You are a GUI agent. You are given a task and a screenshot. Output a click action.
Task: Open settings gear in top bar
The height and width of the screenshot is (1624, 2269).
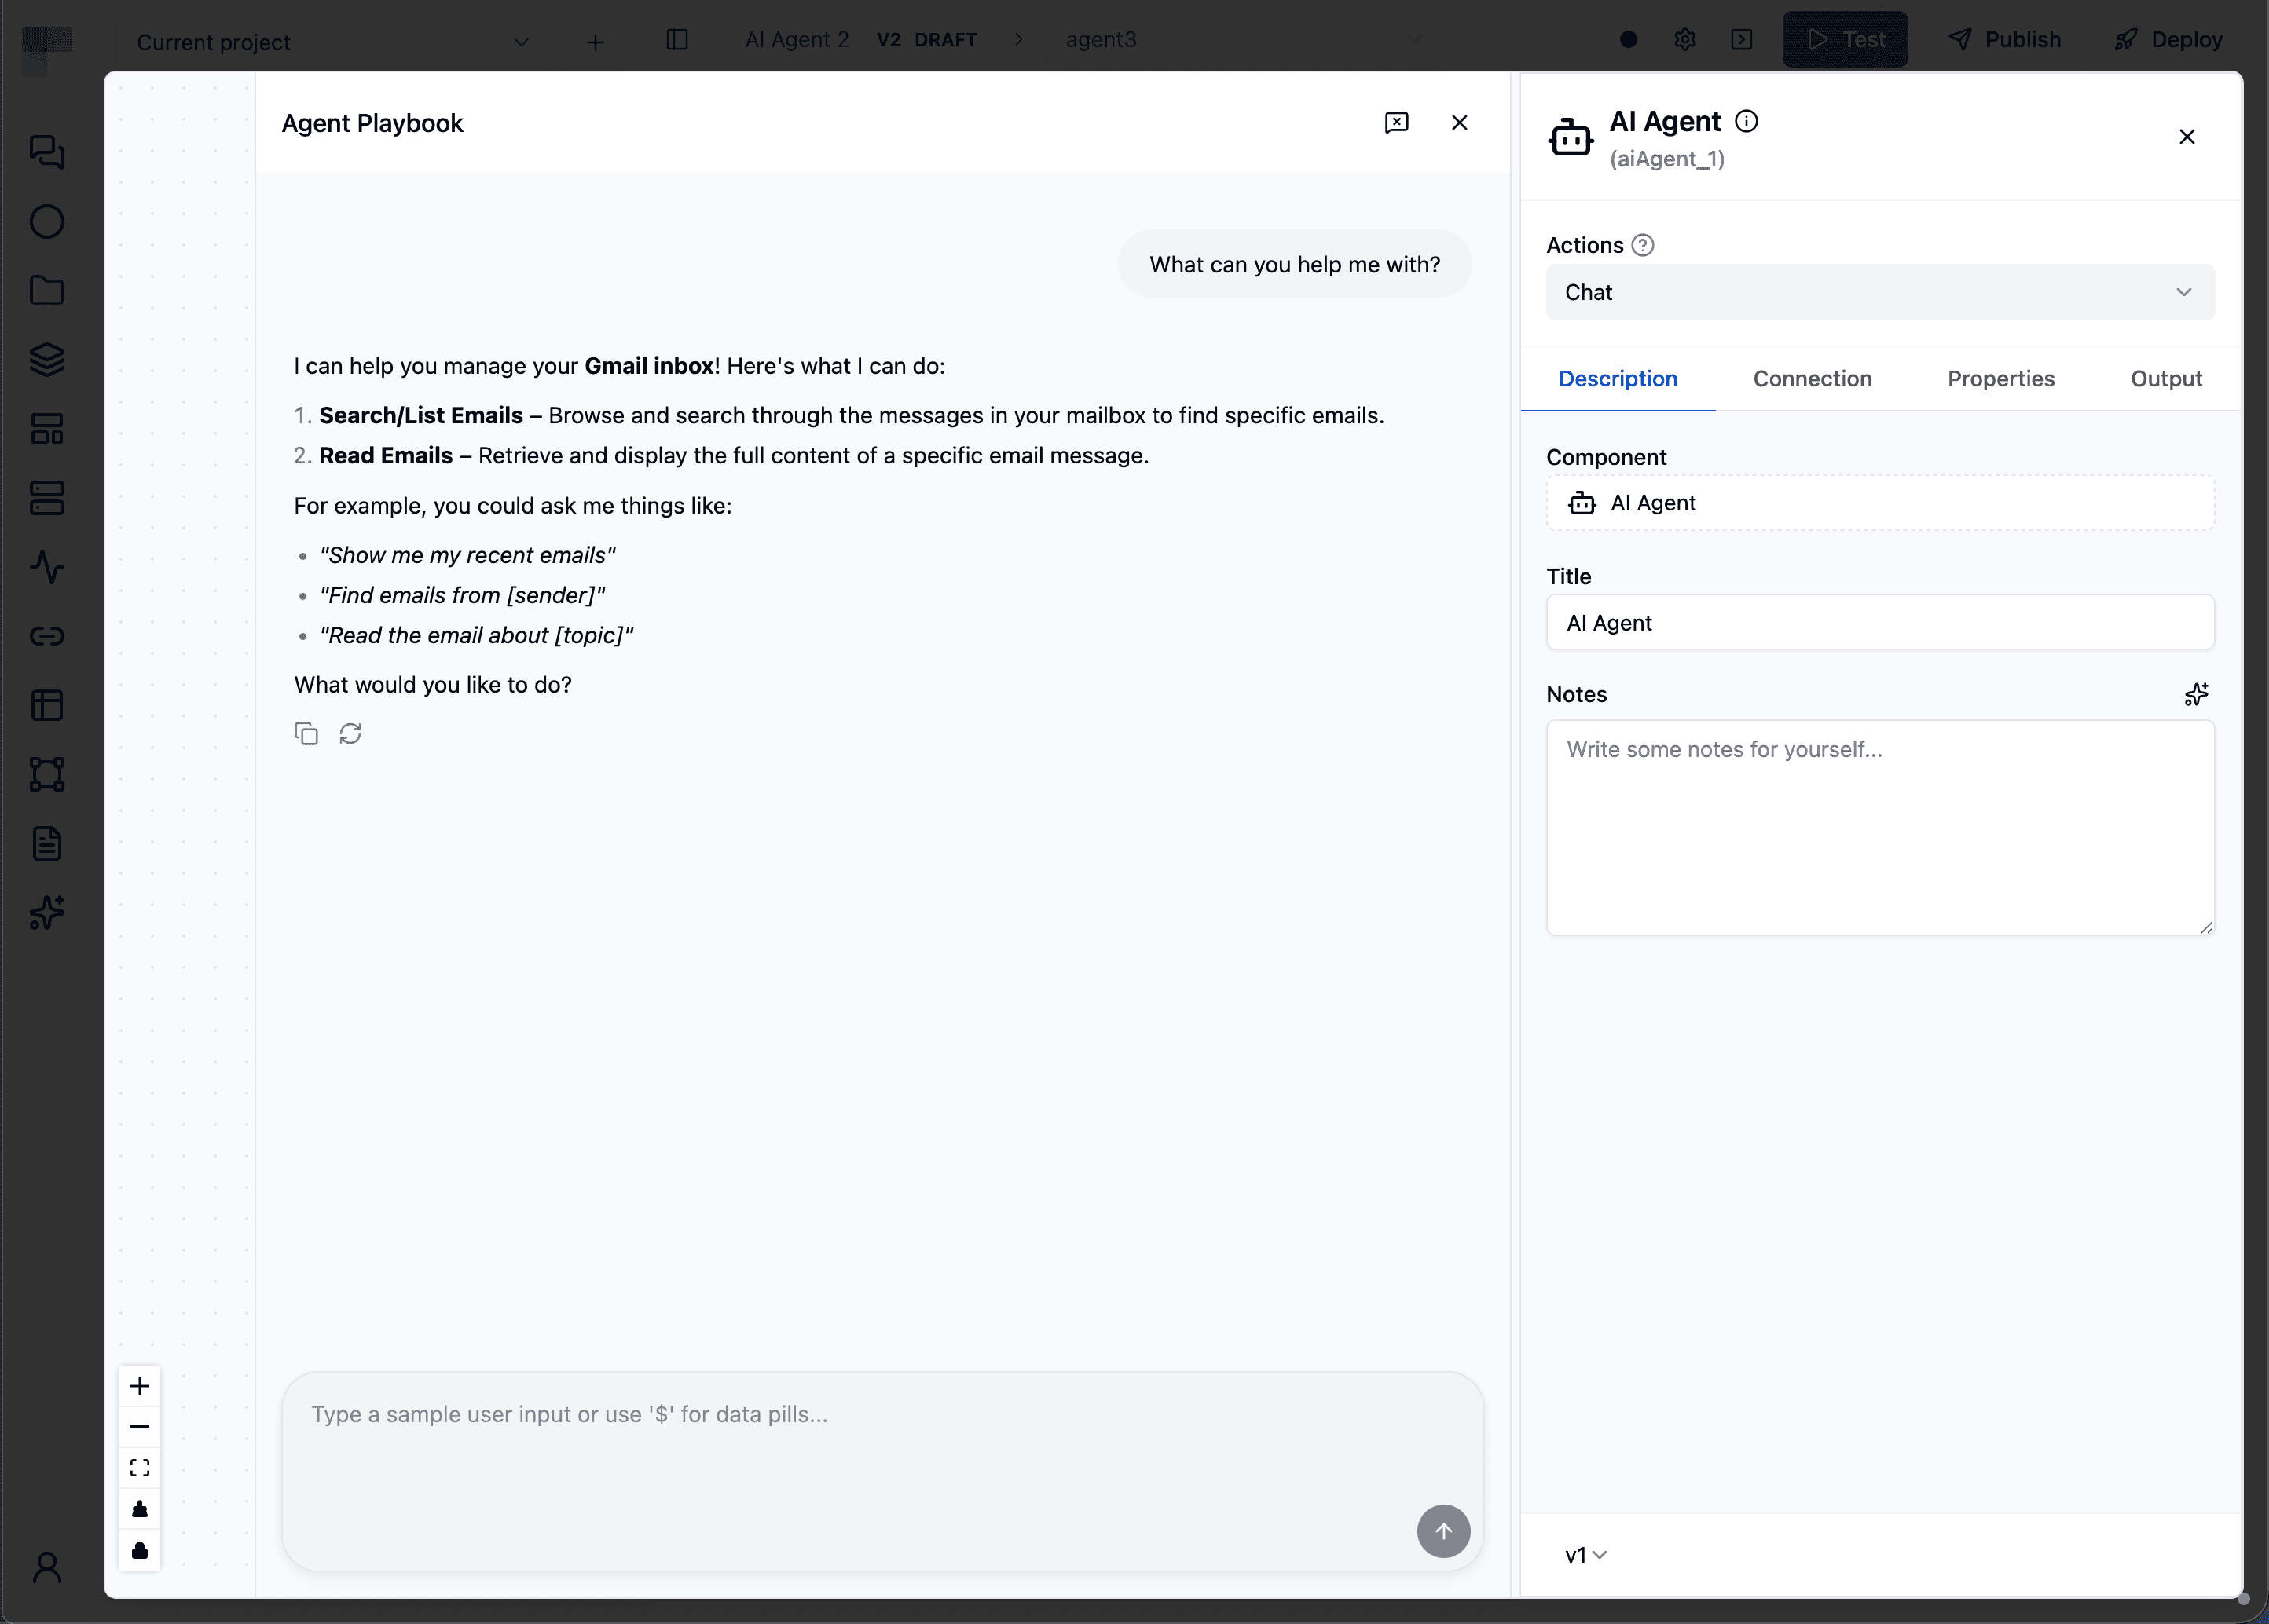(x=1684, y=40)
